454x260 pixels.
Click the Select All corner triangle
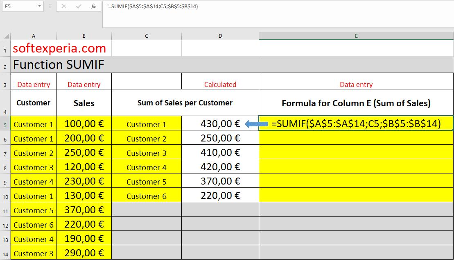pos(6,36)
